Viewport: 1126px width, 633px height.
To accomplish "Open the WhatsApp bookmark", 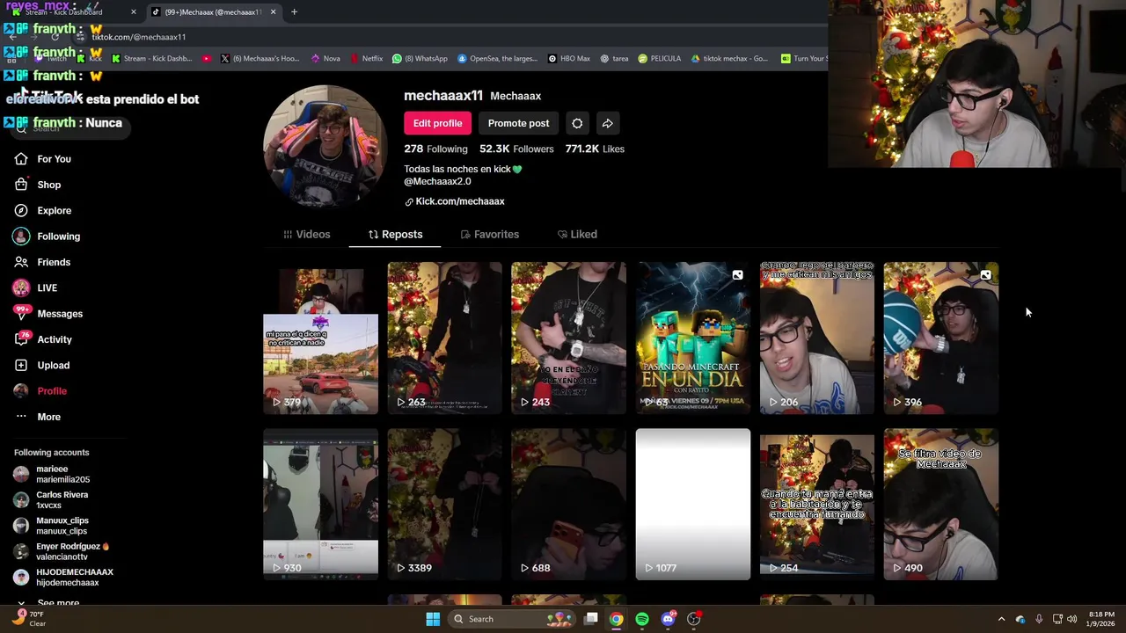I will (x=420, y=59).
